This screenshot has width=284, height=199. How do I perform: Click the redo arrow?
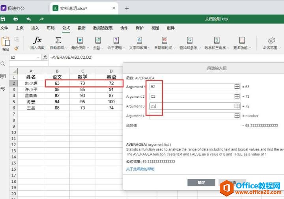41,19
